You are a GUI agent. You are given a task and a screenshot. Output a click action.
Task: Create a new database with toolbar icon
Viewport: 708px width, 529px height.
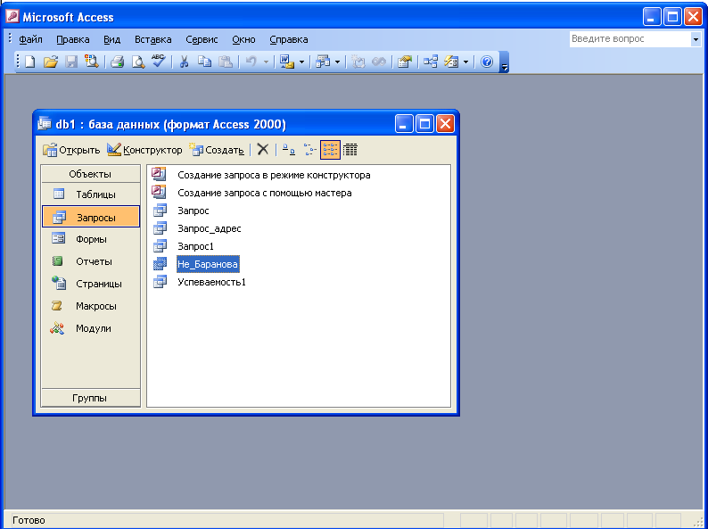click(29, 62)
